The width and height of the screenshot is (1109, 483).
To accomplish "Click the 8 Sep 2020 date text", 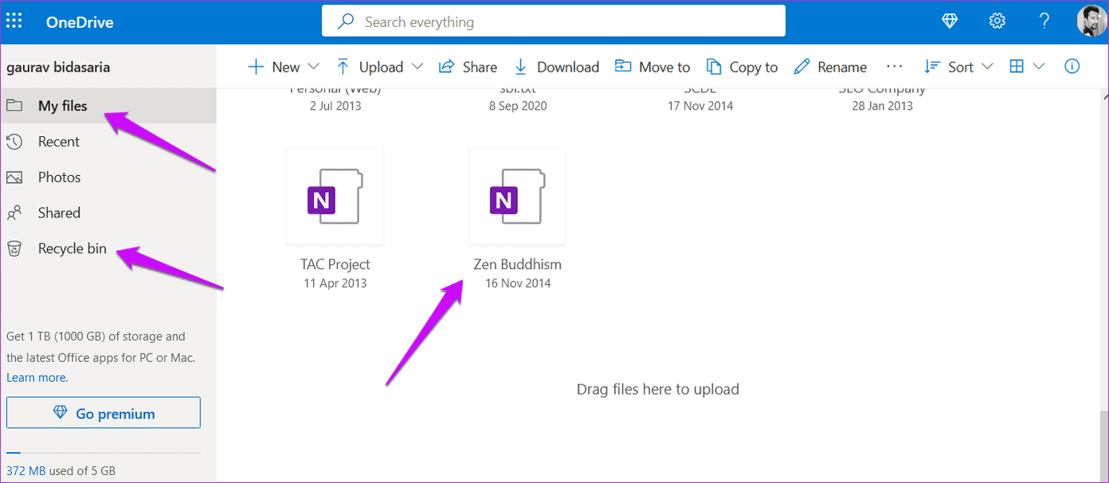I will coord(518,106).
